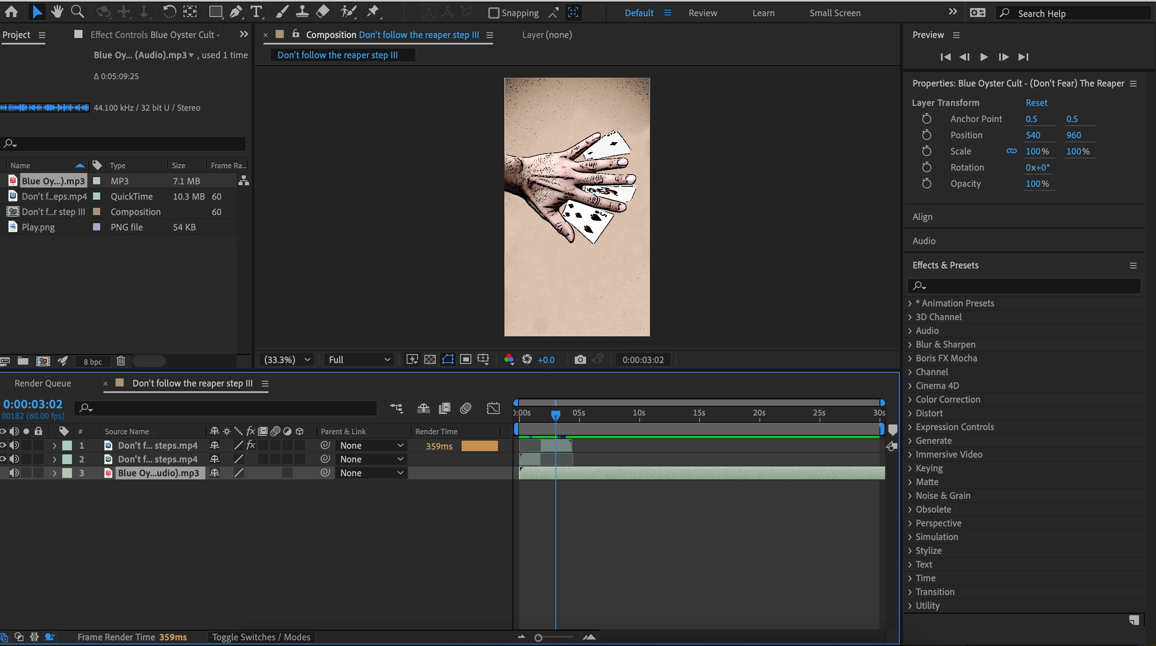Open layer 2 Parent None dropdown

click(x=371, y=459)
